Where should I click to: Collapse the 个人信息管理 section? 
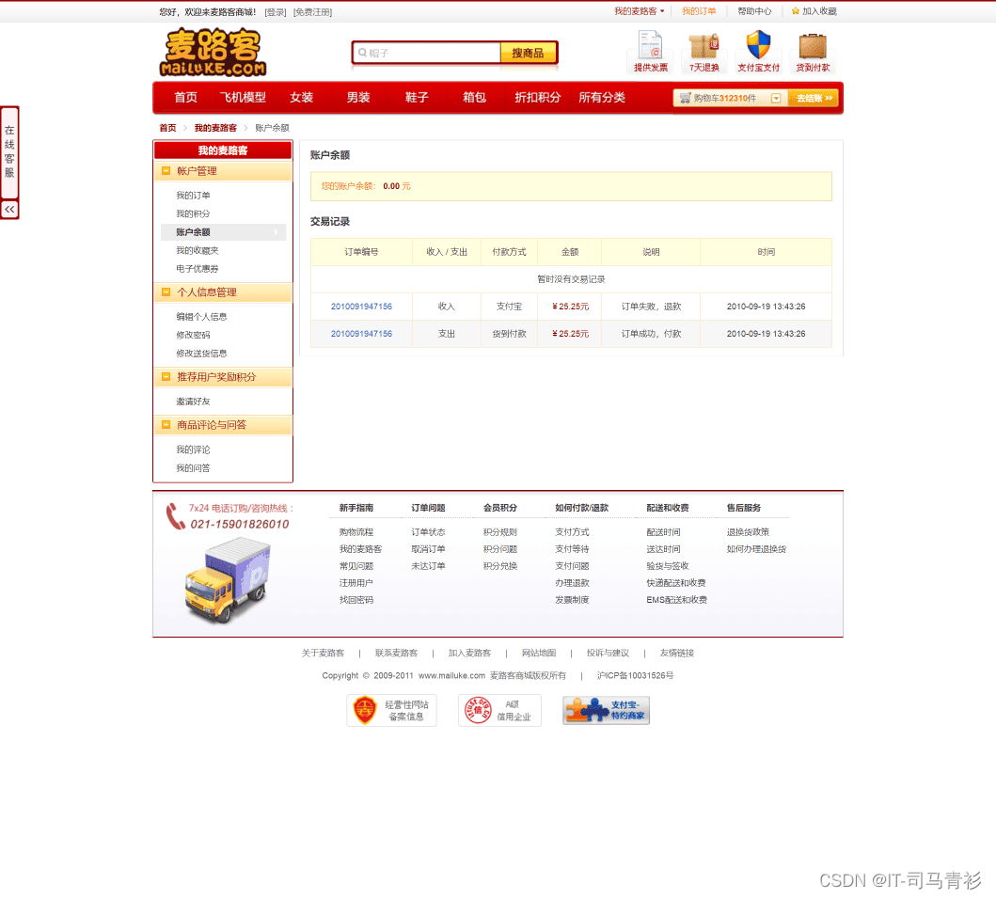(x=166, y=292)
